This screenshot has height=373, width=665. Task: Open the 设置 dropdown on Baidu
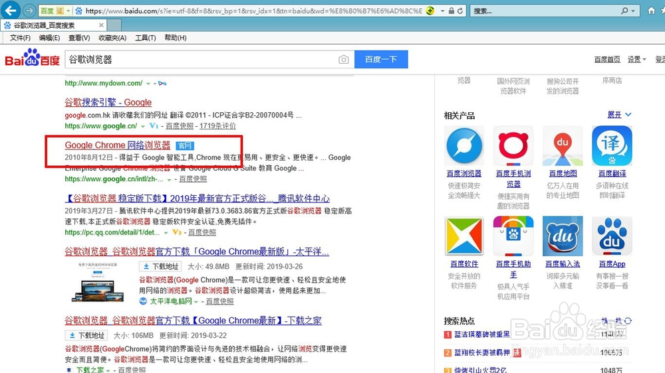click(636, 59)
